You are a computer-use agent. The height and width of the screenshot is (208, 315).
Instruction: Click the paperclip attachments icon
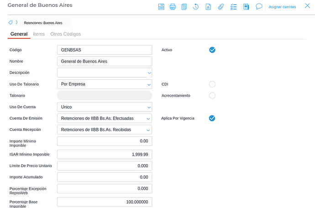[x=220, y=7]
